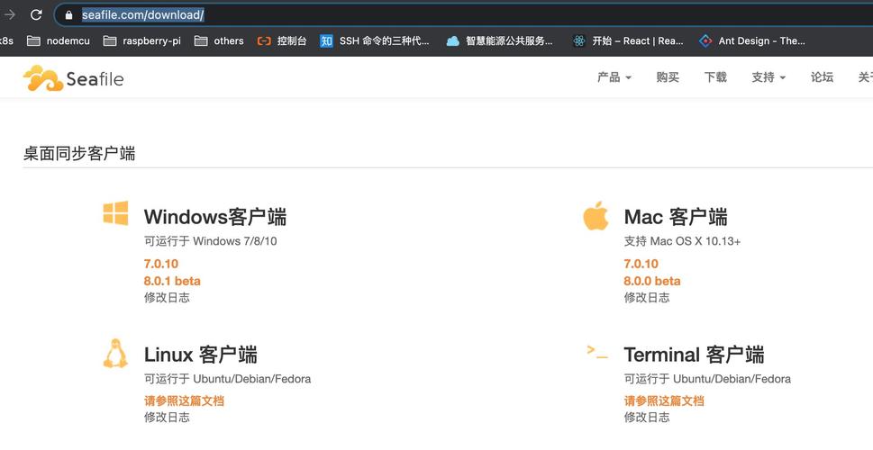Click the padlock site security icon
The height and width of the screenshot is (450, 873).
pos(69,15)
